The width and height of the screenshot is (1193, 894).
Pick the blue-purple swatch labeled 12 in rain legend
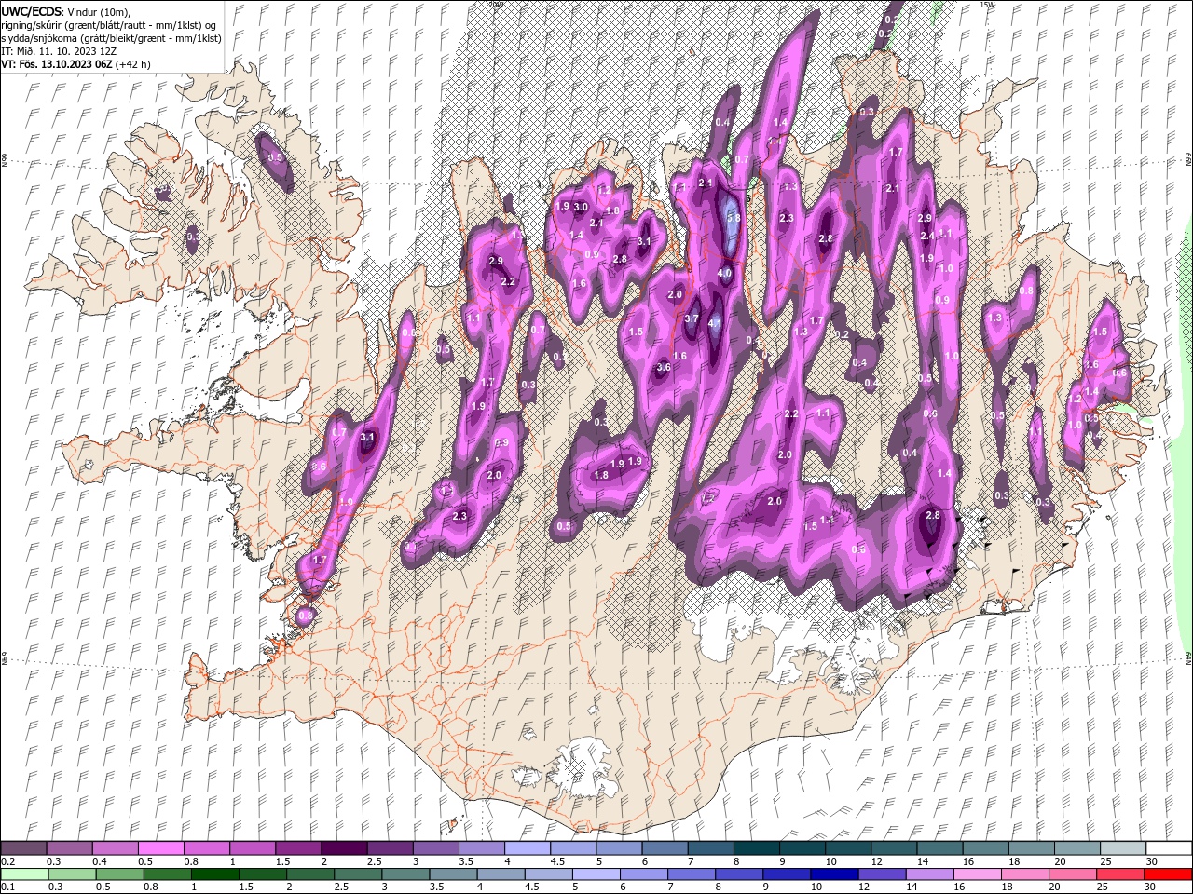coord(882,874)
